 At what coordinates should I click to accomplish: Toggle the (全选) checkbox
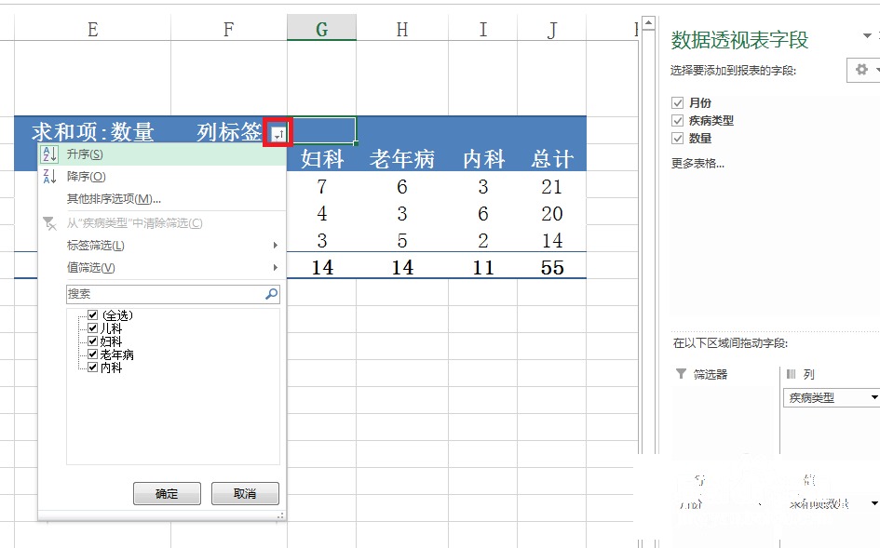(93, 315)
